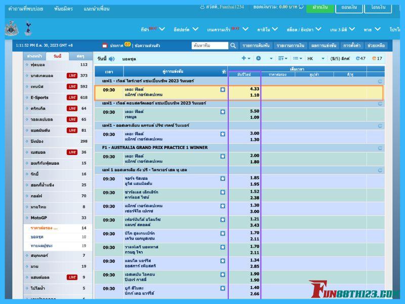The image size is (405, 304).
Task: Refresh the AUSTRALIA GRAND PRIX PRACTICE 1 section
Action: point(380,148)
